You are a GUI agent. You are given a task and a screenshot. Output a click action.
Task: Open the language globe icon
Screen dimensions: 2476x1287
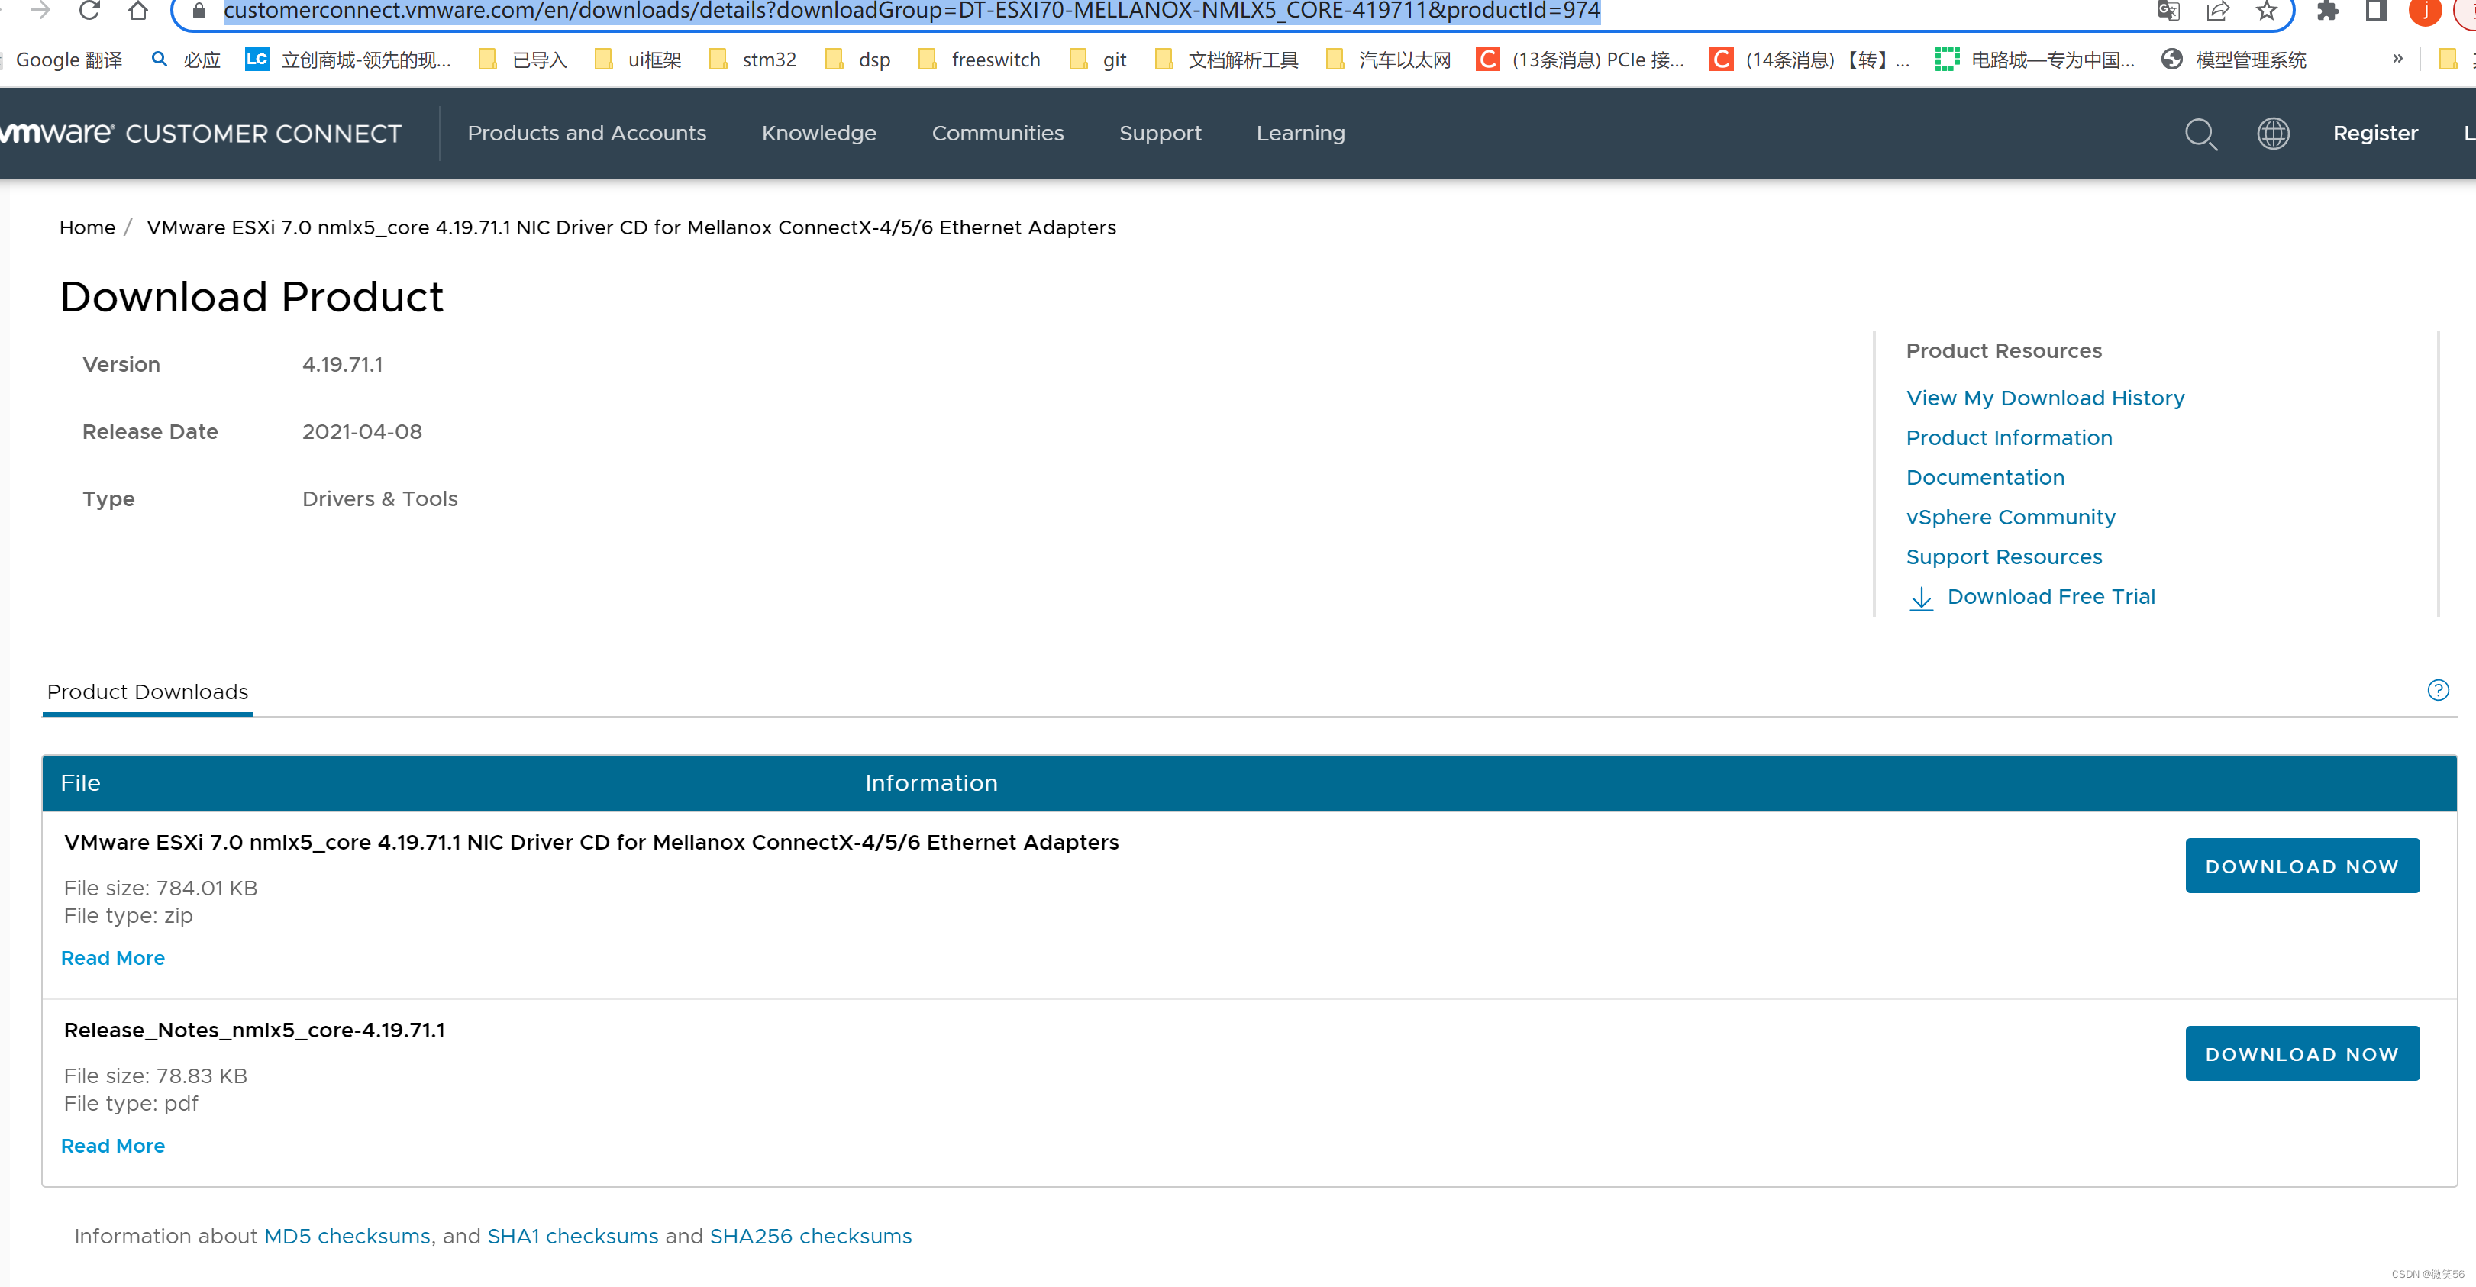pyautogui.click(x=2272, y=134)
